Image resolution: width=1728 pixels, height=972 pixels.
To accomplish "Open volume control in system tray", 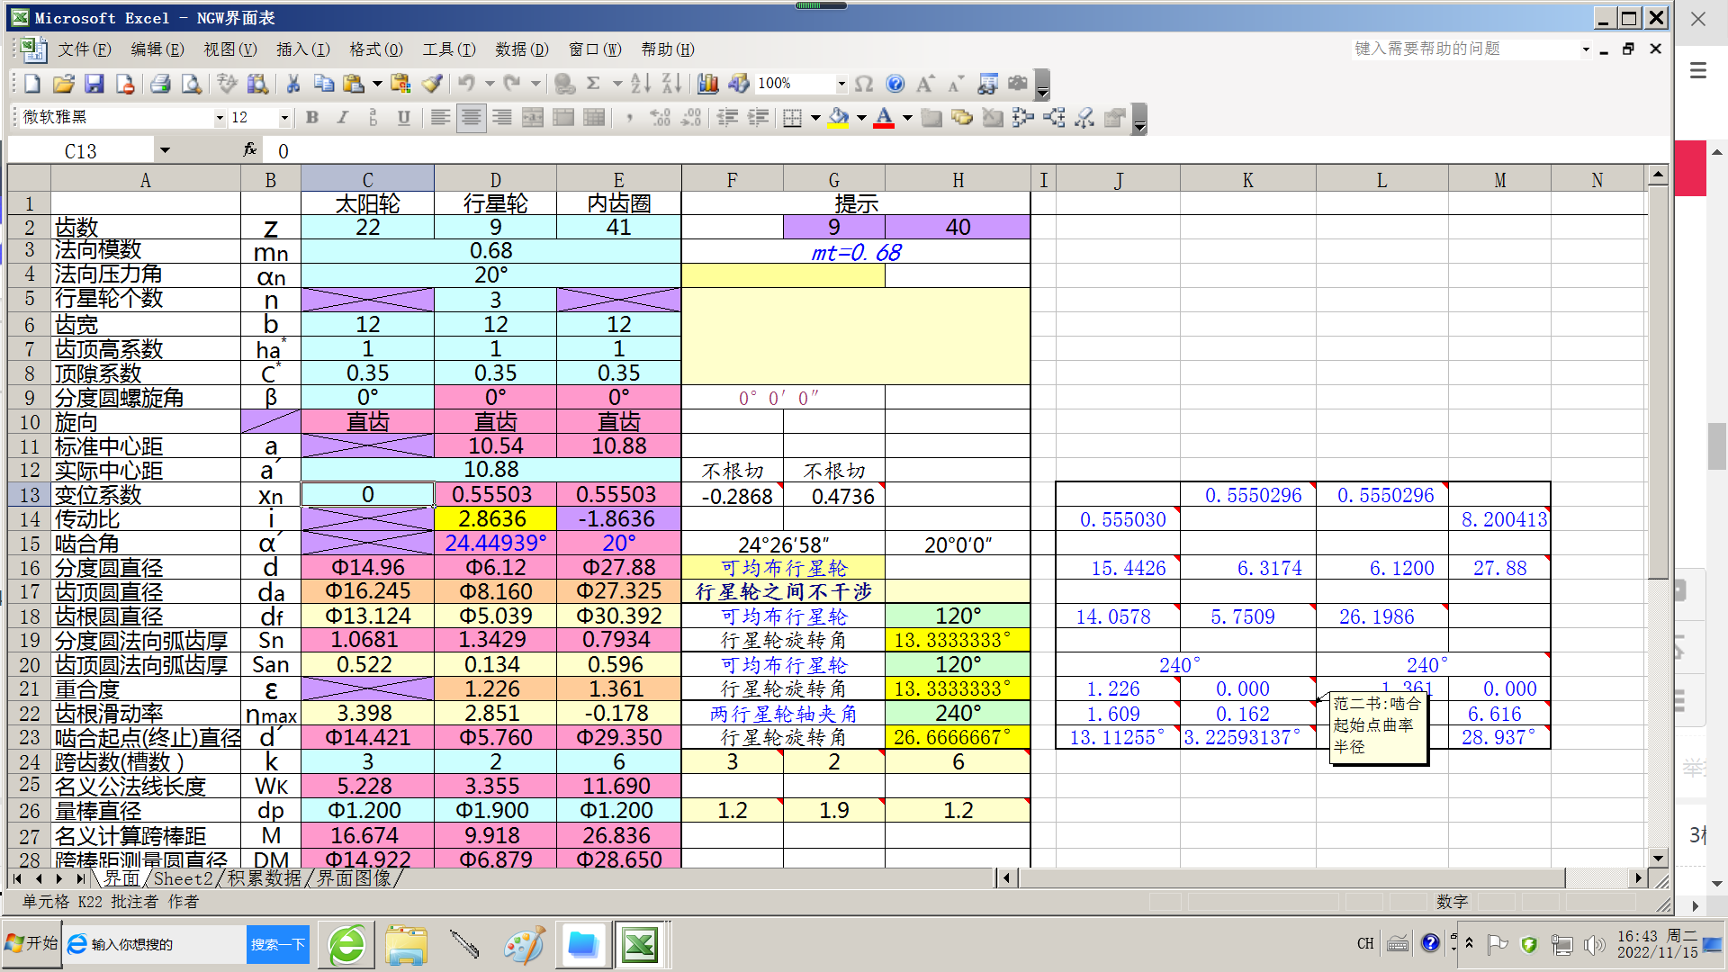I will [x=1594, y=944].
